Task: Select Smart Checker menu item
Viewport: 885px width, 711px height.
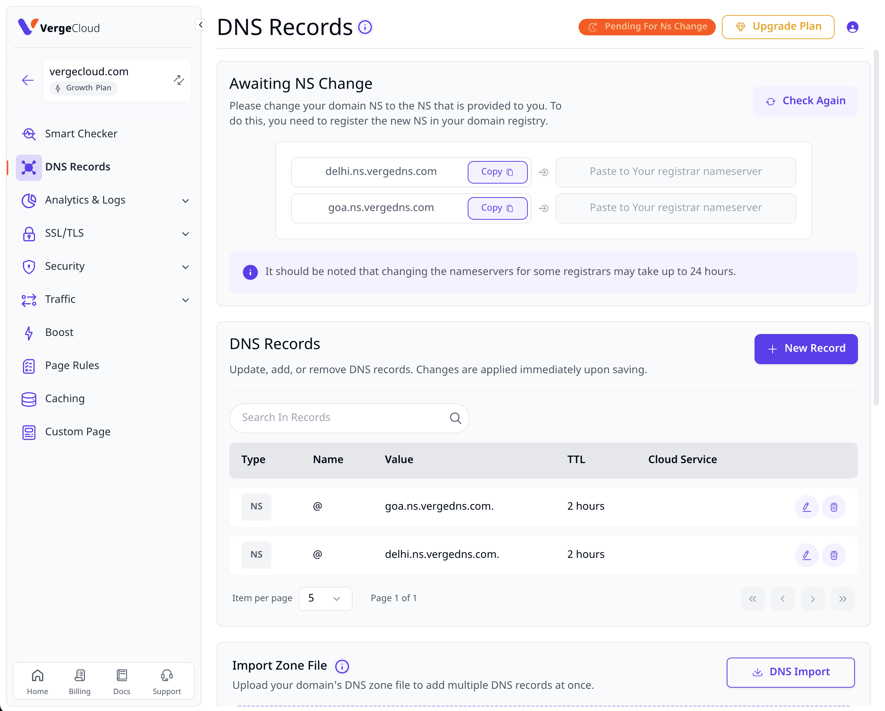Action: click(81, 134)
